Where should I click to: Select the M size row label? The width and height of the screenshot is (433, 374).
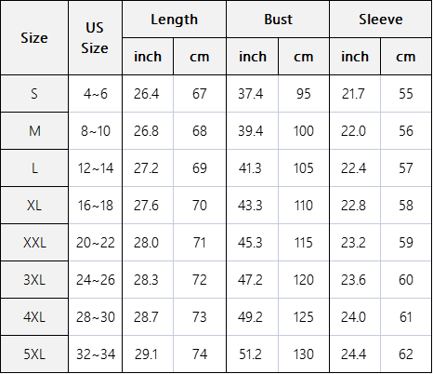click(34, 131)
